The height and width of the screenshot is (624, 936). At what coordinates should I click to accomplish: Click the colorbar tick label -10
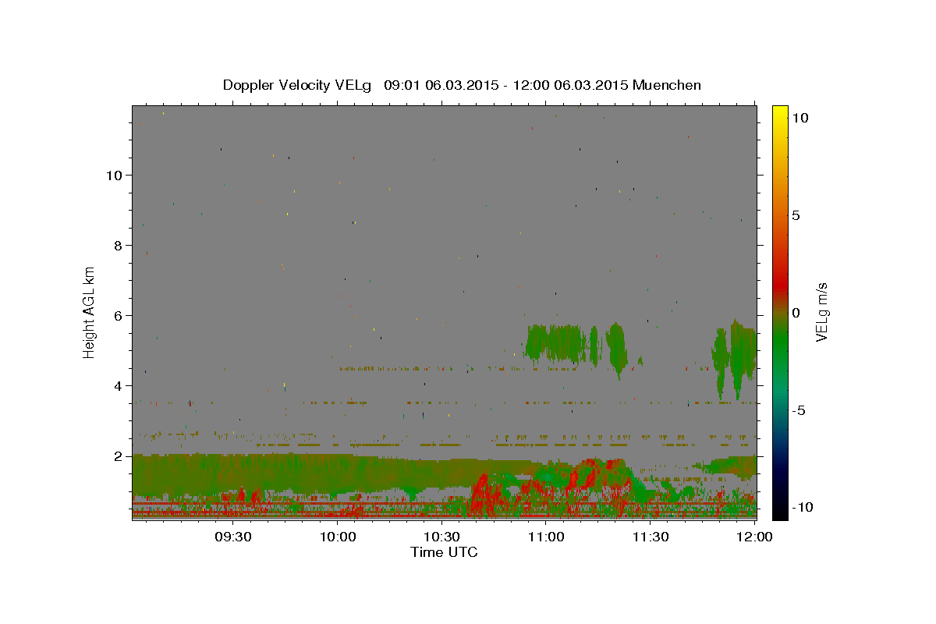[x=802, y=508]
